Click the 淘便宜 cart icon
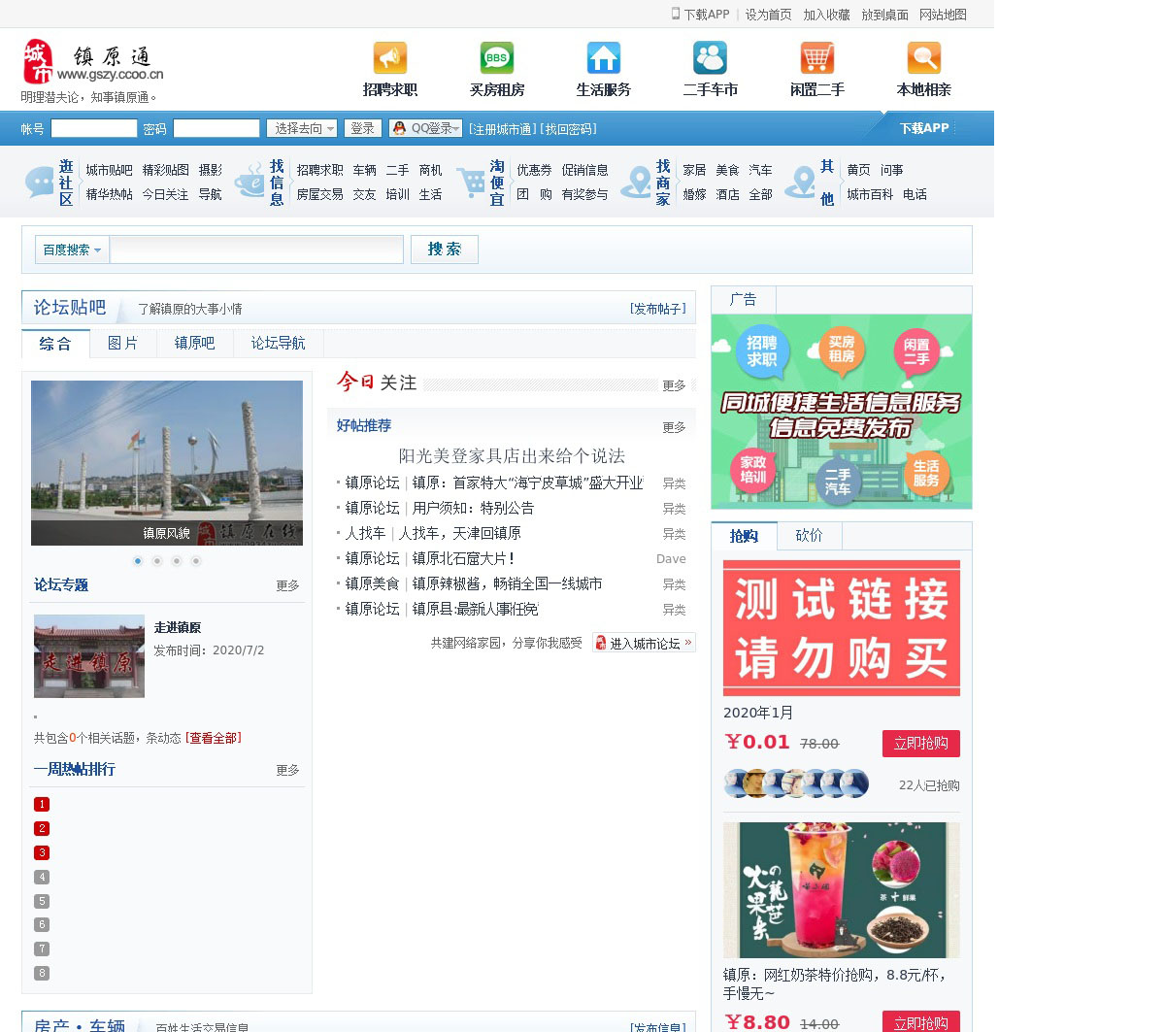Viewport: 1165px width, 1032px height. pos(471,182)
